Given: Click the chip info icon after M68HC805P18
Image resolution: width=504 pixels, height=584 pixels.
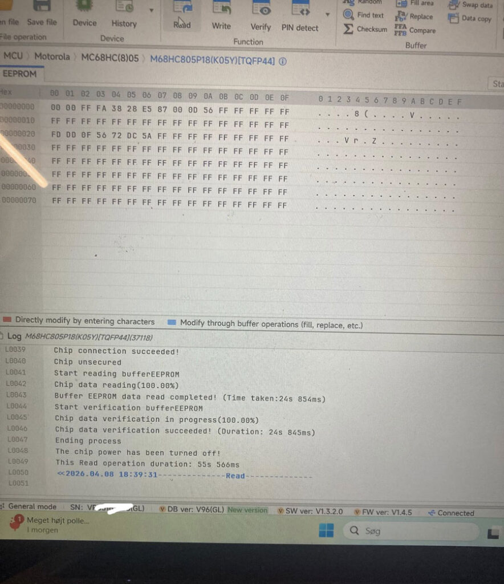Looking at the screenshot, I should coord(283,61).
